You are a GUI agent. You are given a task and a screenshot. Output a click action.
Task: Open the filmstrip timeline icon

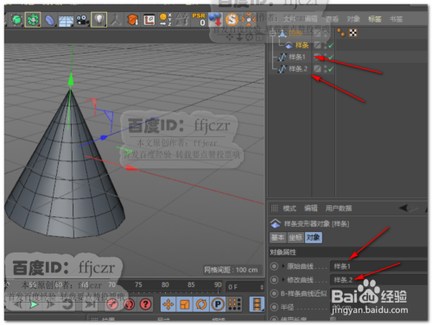(257, 304)
